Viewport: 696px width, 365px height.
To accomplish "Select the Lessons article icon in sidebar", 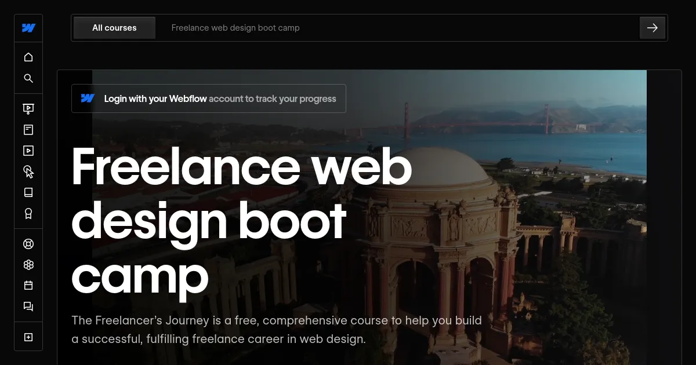I will (28, 129).
